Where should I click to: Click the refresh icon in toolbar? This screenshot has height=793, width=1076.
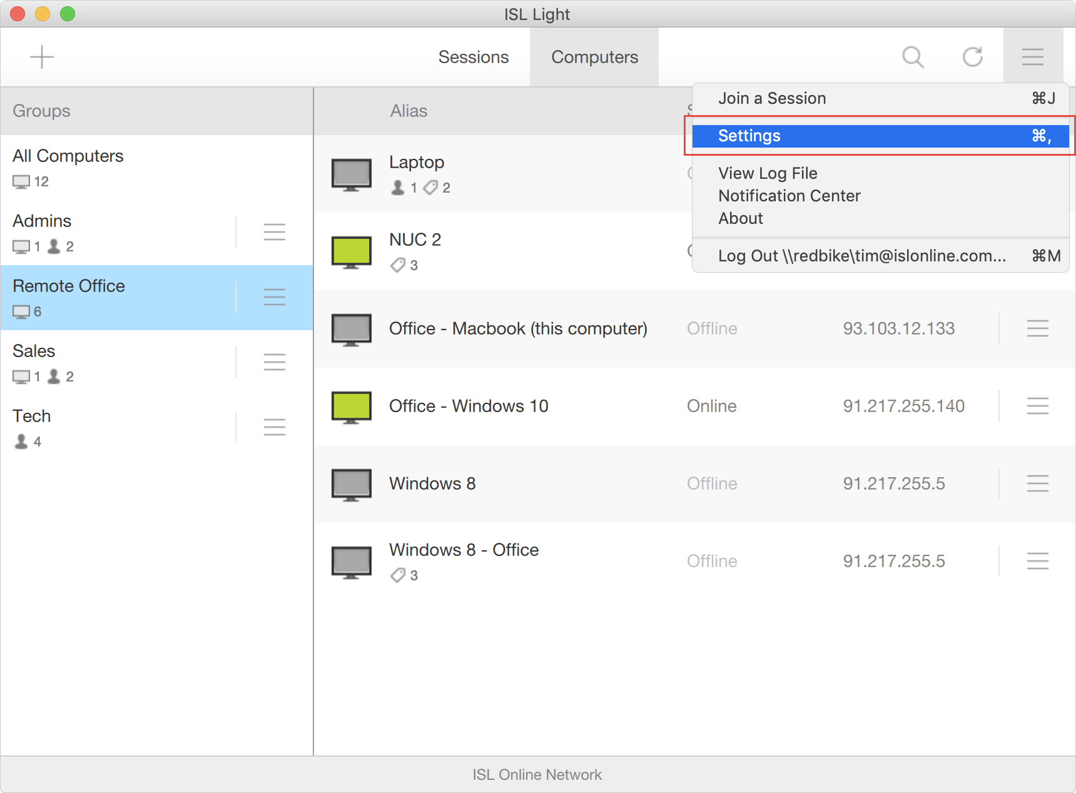(x=973, y=57)
